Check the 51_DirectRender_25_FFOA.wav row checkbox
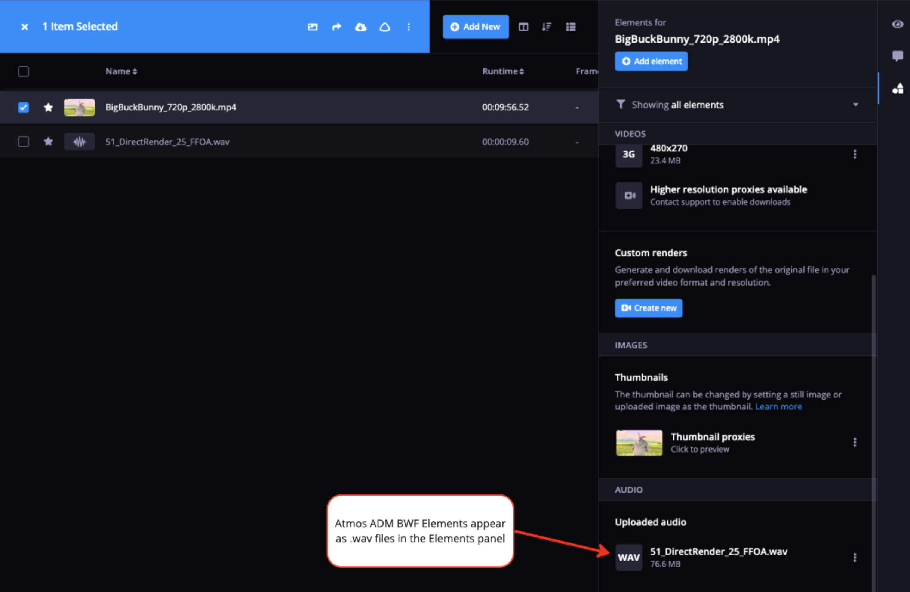The width and height of the screenshot is (910, 592). click(23, 142)
